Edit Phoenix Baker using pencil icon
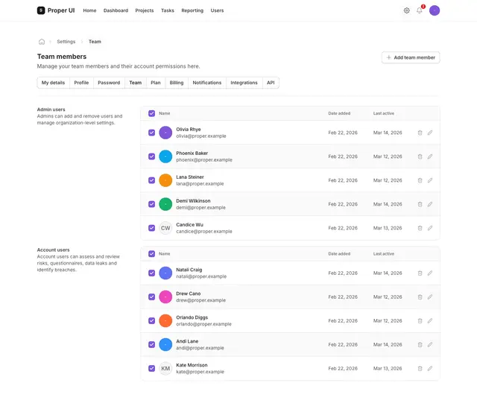This screenshot has width=477, height=412. click(x=430, y=156)
